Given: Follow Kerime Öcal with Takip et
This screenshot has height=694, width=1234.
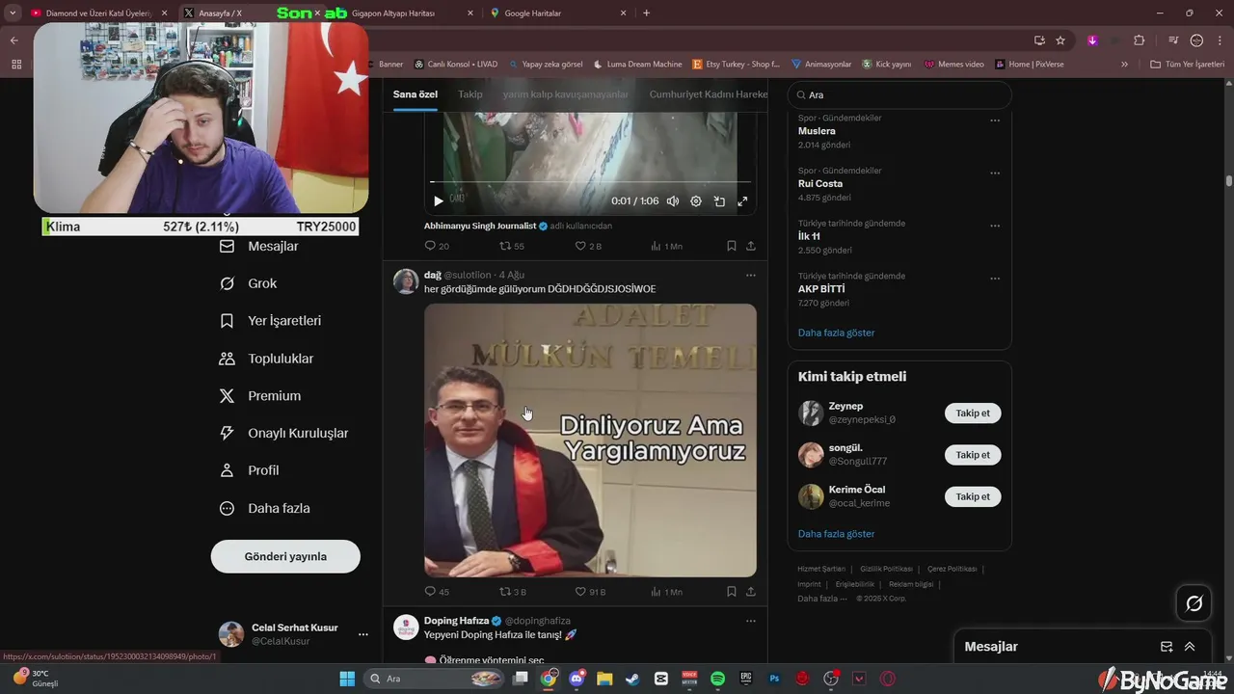Looking at the screenshot, I should pyautogui.click(x=973, y=496).
